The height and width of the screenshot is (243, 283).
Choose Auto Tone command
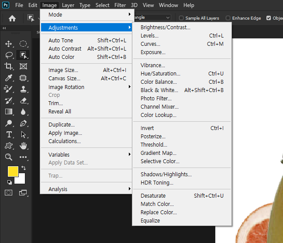click(x=86, y=41)
